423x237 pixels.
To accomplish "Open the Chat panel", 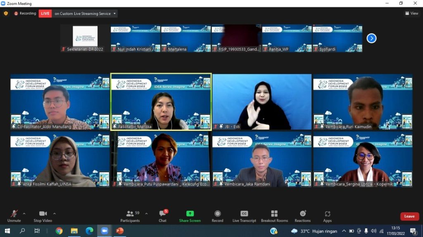I will (162, 216).
